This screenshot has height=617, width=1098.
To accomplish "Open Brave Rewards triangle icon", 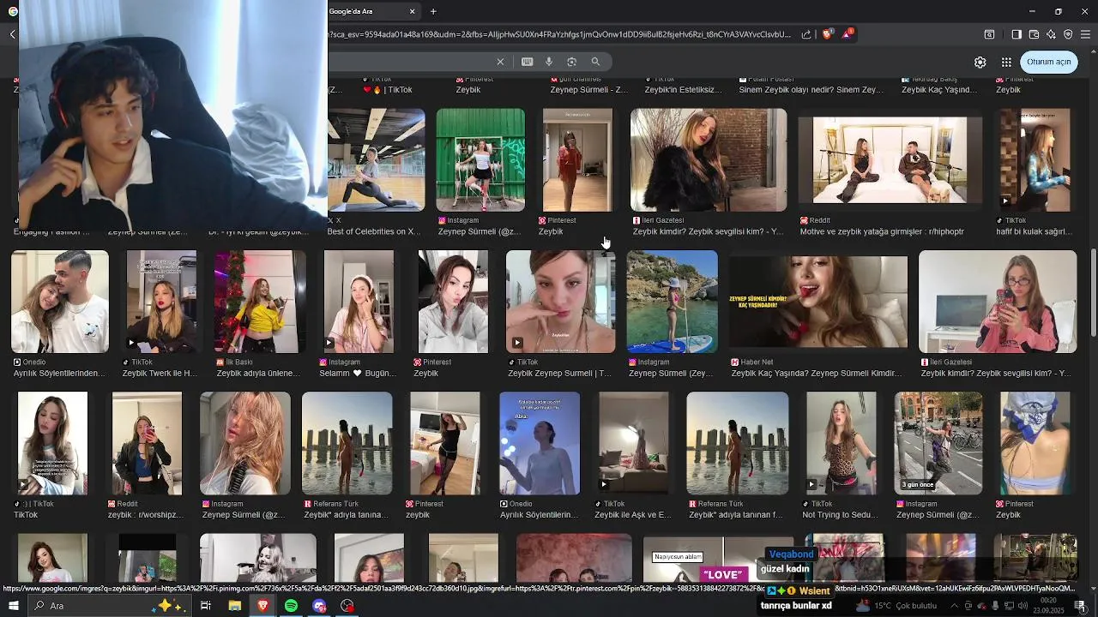I will (x=848, y=34).
